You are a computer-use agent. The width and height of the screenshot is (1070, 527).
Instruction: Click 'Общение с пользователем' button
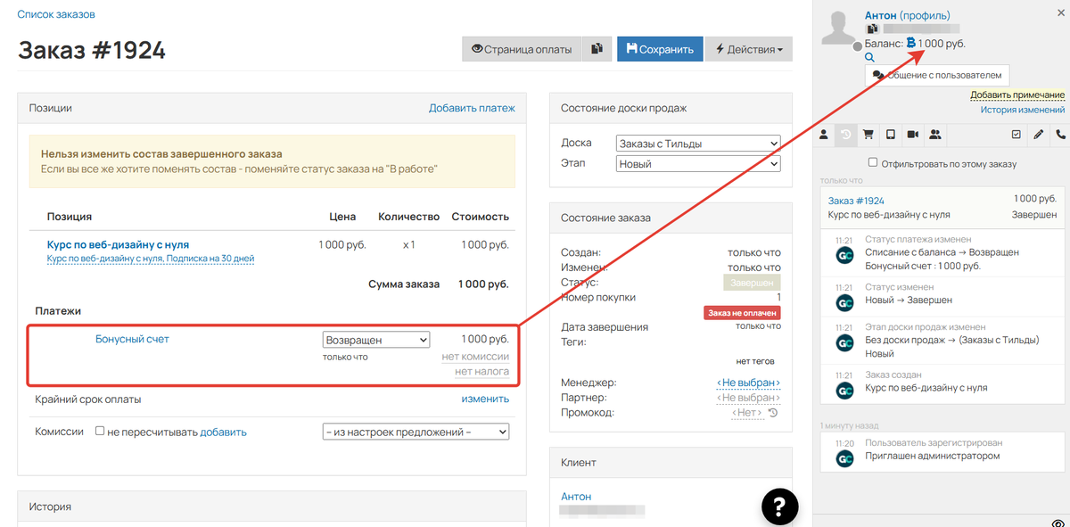point(937,75)
